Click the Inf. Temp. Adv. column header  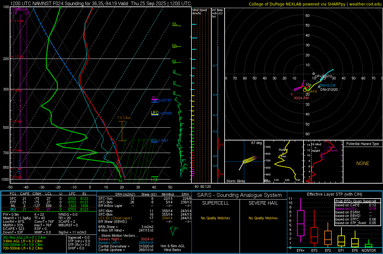pos(217,13)
